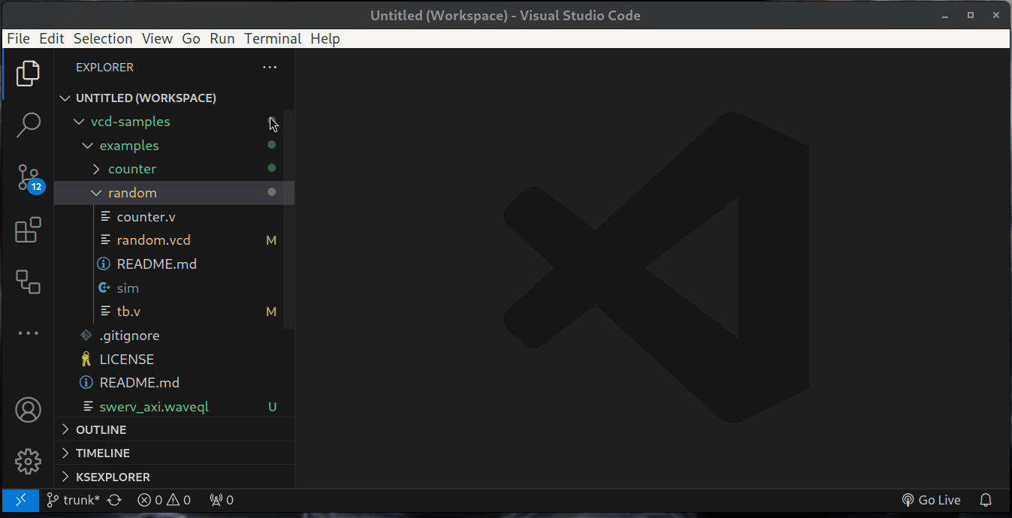1012x518 pixels.
Task: Open the Manage gear icon
Action: tap(28, 461)
